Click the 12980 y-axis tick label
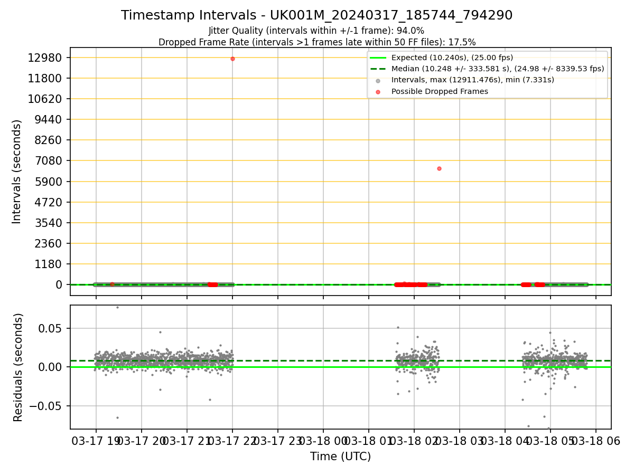The height and width of the screenshot is (475, 634). pyautogui.click(x=45, y=58)
